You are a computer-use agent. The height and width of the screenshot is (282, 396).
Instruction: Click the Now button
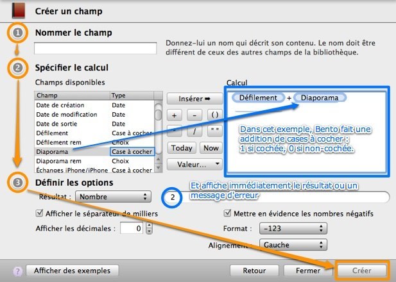(x=211, y=148)
